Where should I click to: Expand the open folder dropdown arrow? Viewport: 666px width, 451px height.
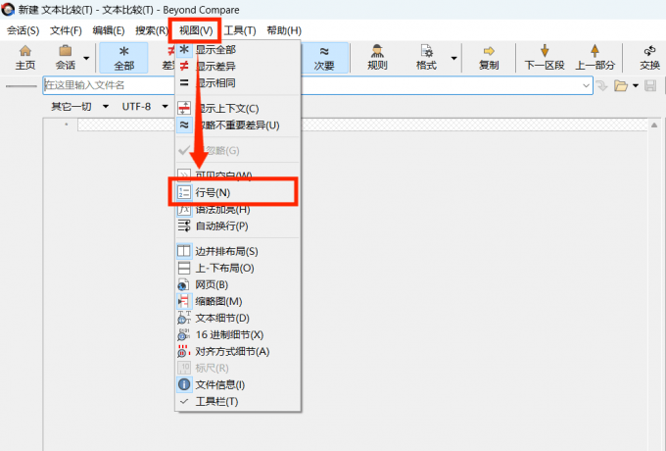pos(636,86)
